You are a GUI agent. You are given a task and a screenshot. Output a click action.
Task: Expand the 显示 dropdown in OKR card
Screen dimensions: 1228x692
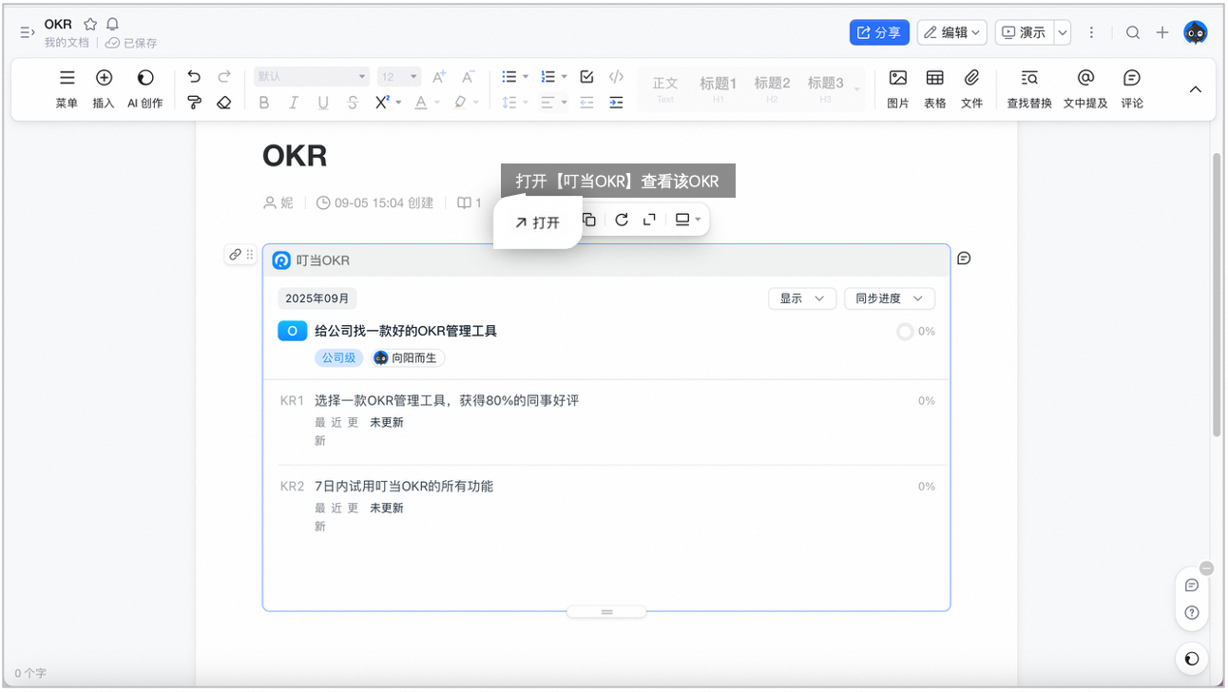click(802, 298)
